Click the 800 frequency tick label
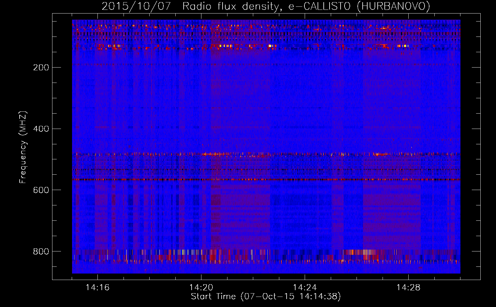Screen dimensions: 496x307 point(41,251)
